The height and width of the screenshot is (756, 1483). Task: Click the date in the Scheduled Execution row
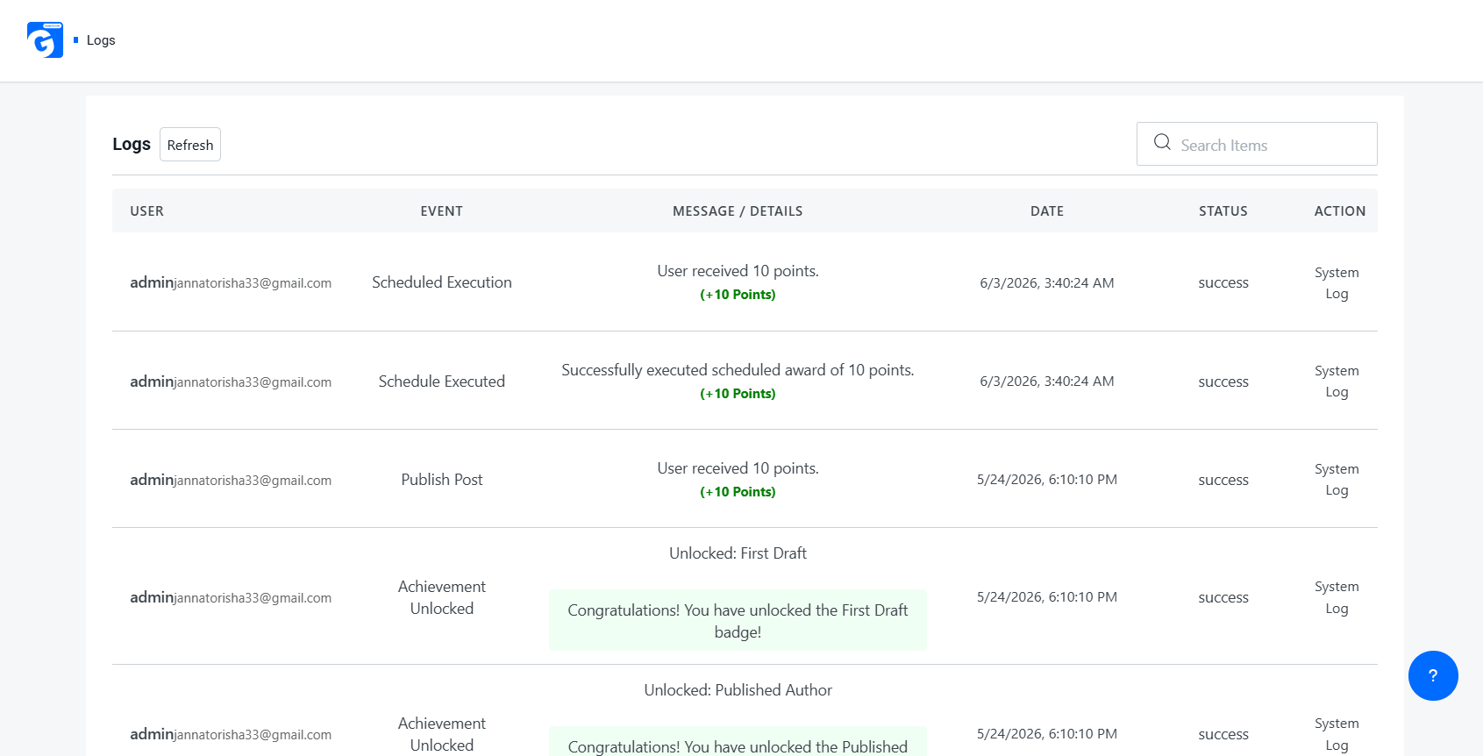tap(1047, 282)
